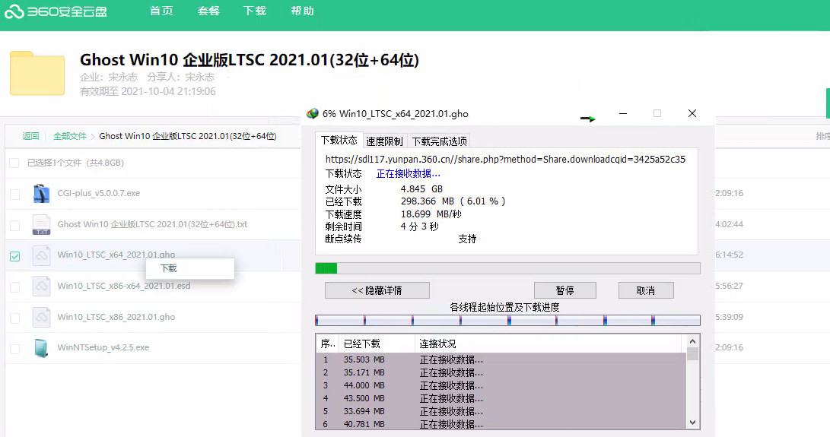Click the thread list scrollbar up arrow
Image resolution: width=830 pixels, height=437 pixels.
coord(692,341)
